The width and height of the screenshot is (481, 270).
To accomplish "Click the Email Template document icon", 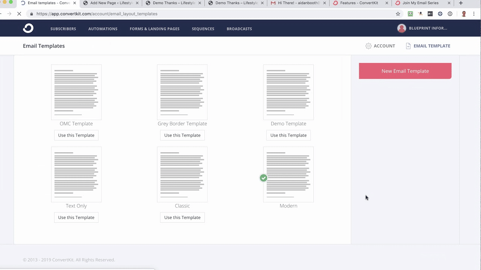I will [x=408, y=46].
